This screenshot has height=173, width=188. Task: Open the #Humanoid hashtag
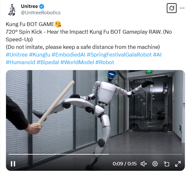point(20,62)
